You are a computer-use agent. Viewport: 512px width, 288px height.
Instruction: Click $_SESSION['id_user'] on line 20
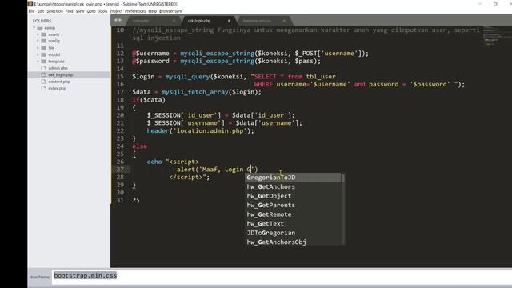tap(184, 115)
